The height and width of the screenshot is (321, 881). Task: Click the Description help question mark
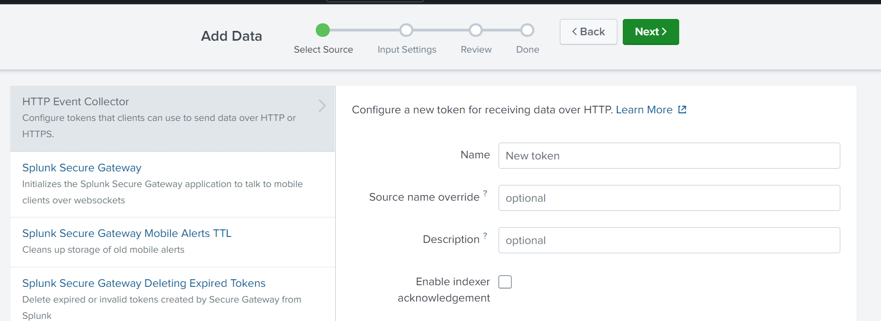click(485, 235)
